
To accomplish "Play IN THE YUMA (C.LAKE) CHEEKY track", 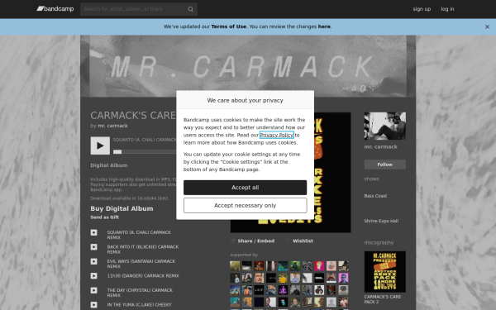I will 94,304.
